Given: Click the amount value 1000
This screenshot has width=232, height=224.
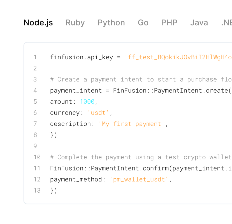Looking at the screenshot, I should tap(87, 102).
